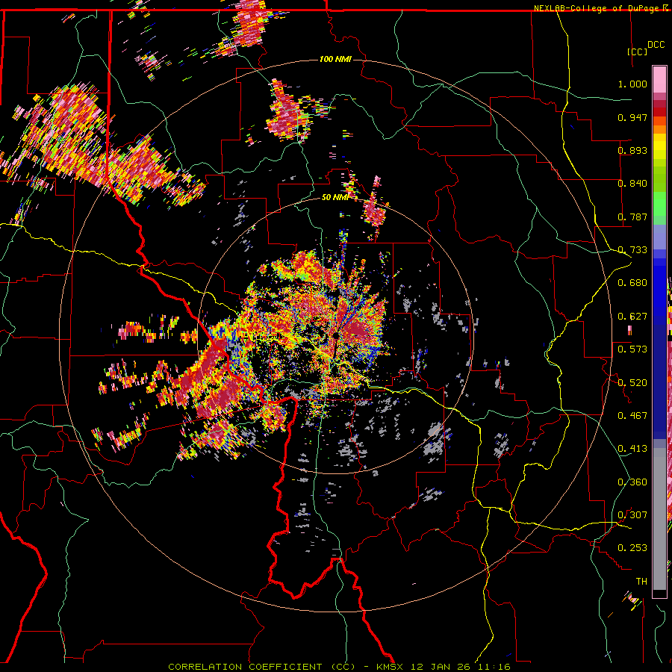The height and width of the screenshot is (672, 672).
Task: Click the 50 NMI range ring label
Action: click(x=335, y=198)
